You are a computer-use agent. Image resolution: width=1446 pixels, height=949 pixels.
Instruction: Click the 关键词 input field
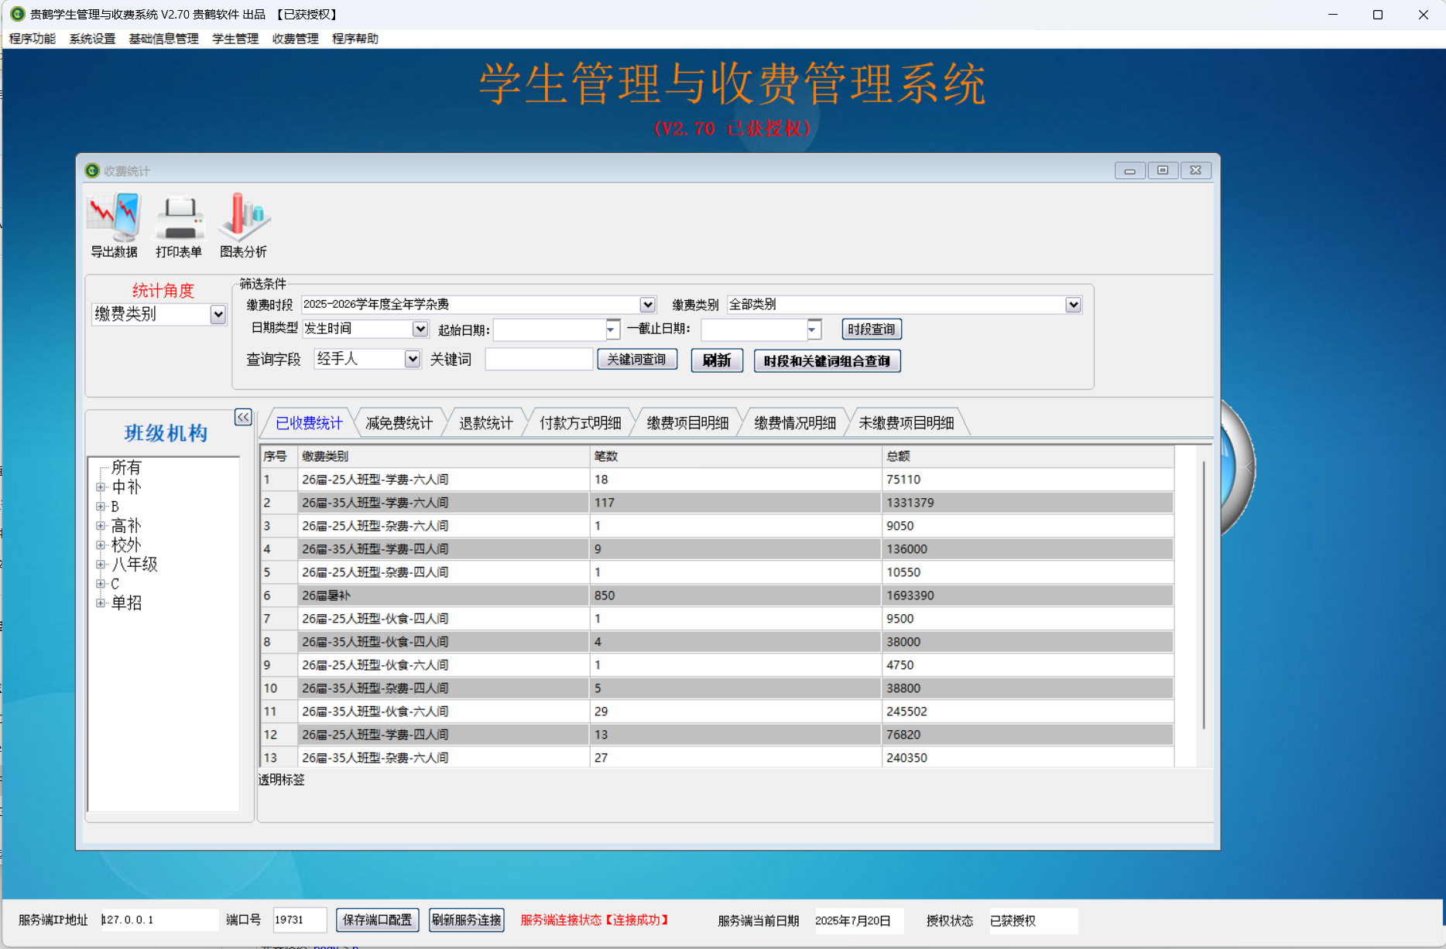pos(538,358)
